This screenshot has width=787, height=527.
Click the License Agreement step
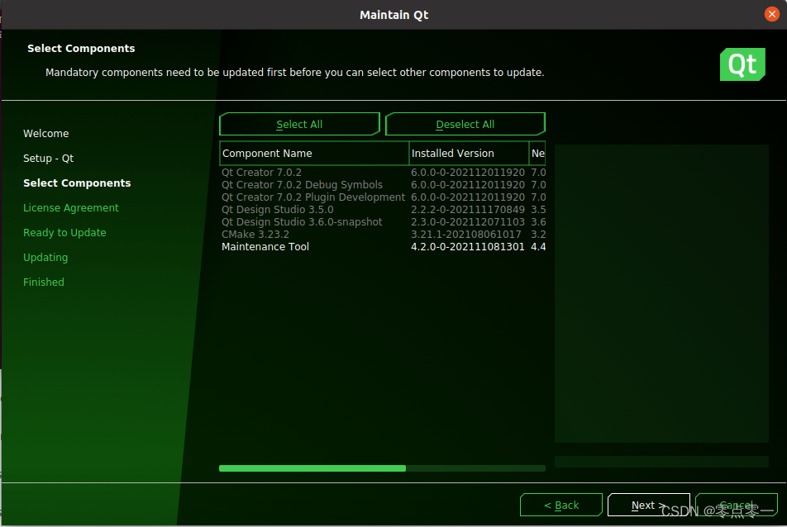pyautogui.click(x=71, y=207)
